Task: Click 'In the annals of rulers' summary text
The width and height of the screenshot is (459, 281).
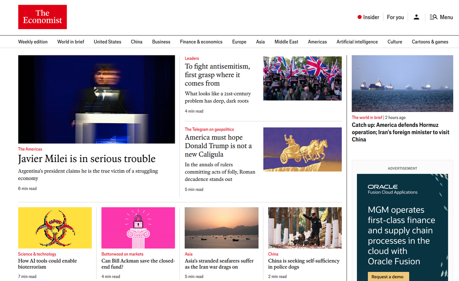Action: point(220,172)
